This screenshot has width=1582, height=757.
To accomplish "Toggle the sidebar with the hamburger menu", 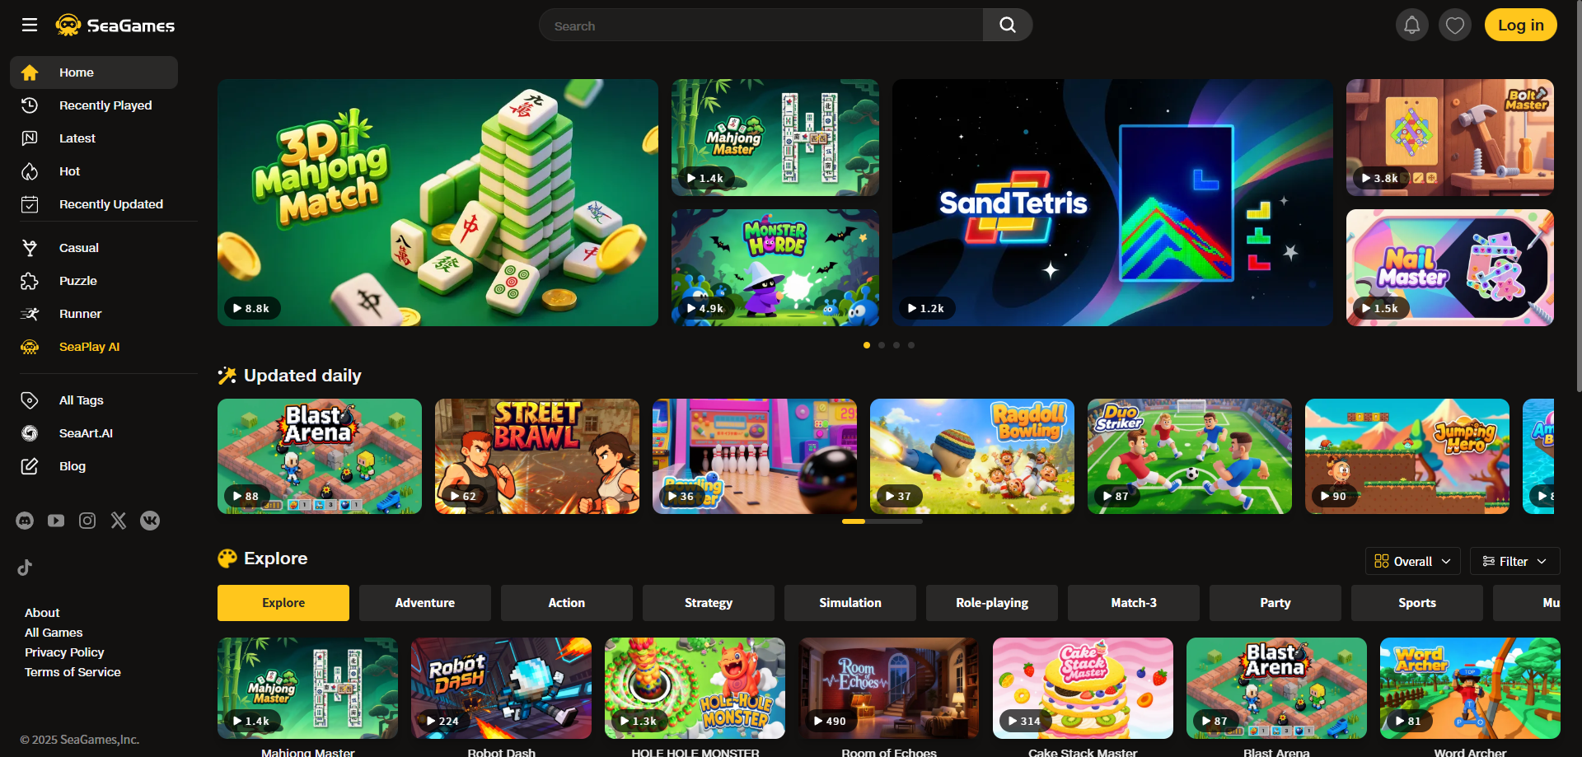I will click(x=30, y=25).
